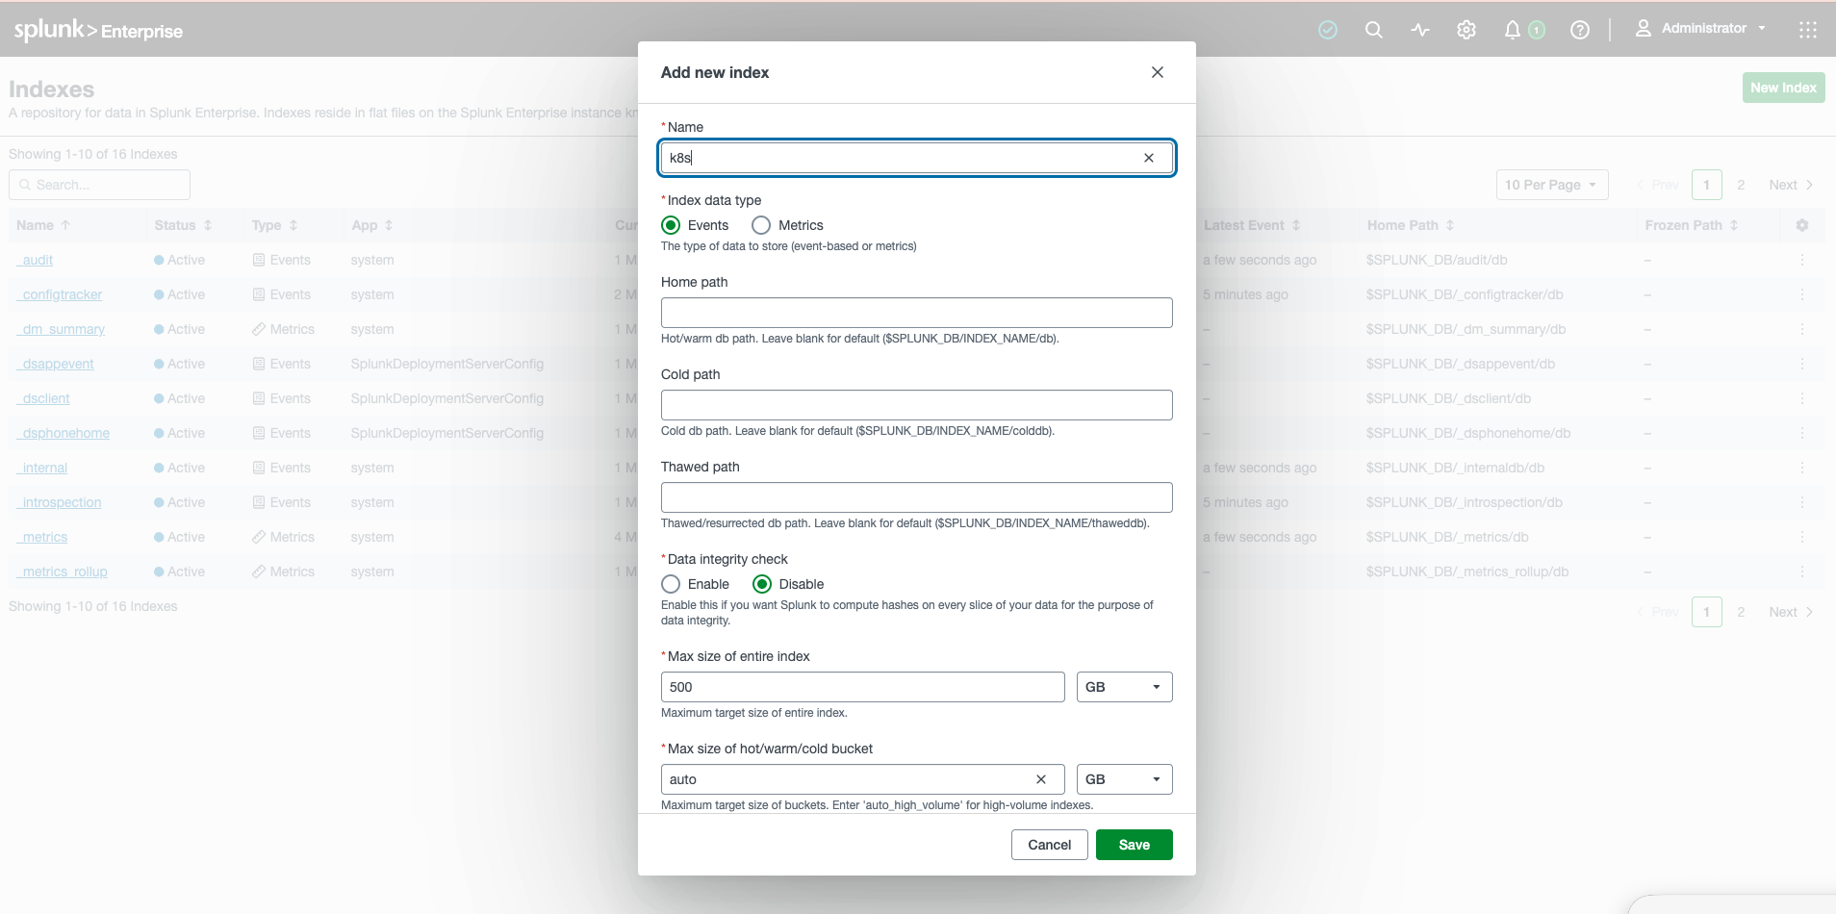Open the 10 Per Page dropdown
This screenshot has width=1836, height=914.
pos(1552,185)
